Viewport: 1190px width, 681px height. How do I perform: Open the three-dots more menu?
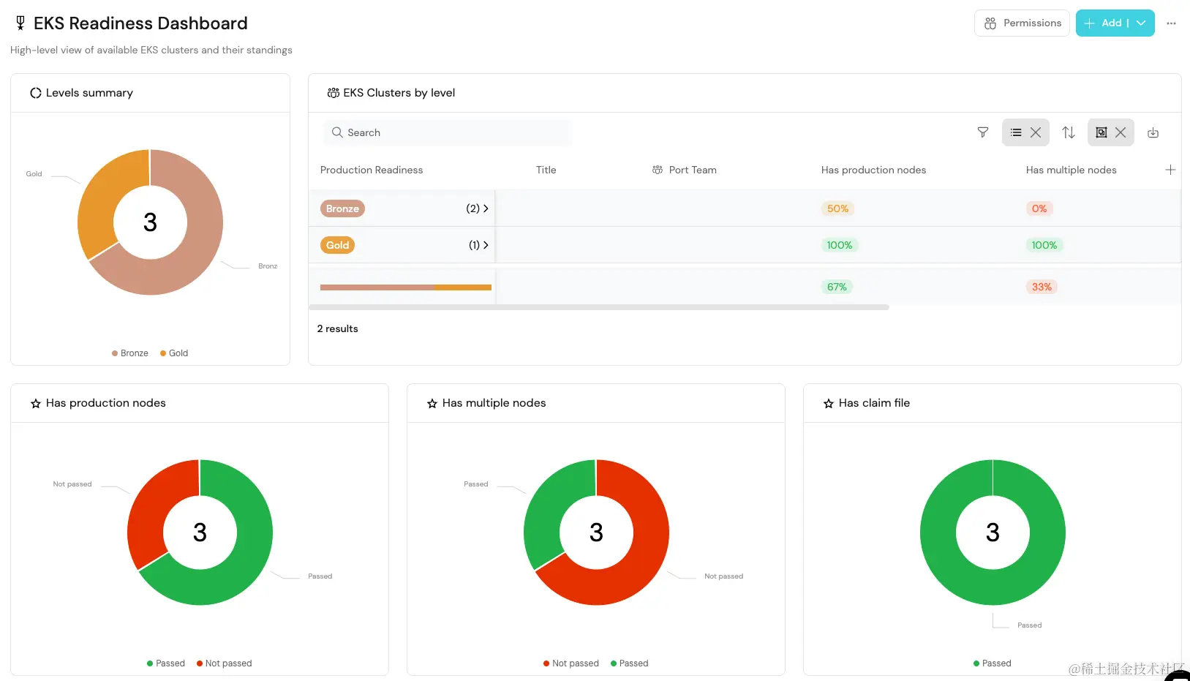1171,23
